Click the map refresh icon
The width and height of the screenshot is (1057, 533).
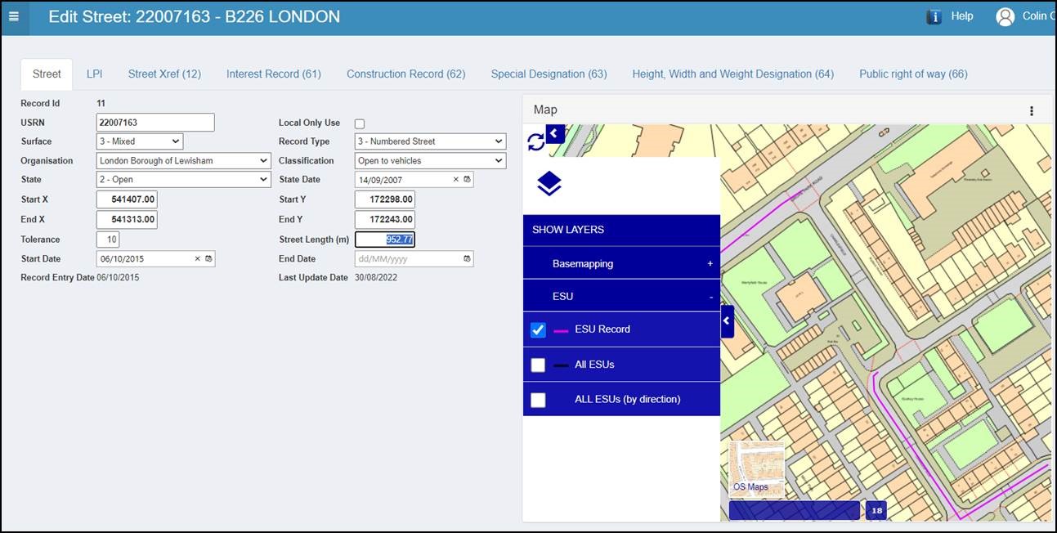coord(535,142)
